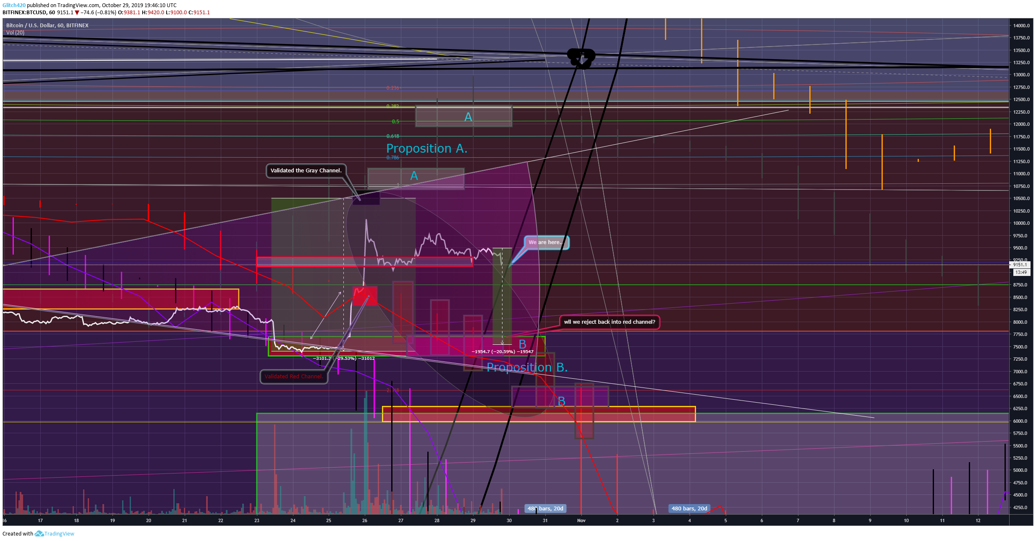Click the 29 date label on the time axis

pyautogui.click(x=473, y=520)
